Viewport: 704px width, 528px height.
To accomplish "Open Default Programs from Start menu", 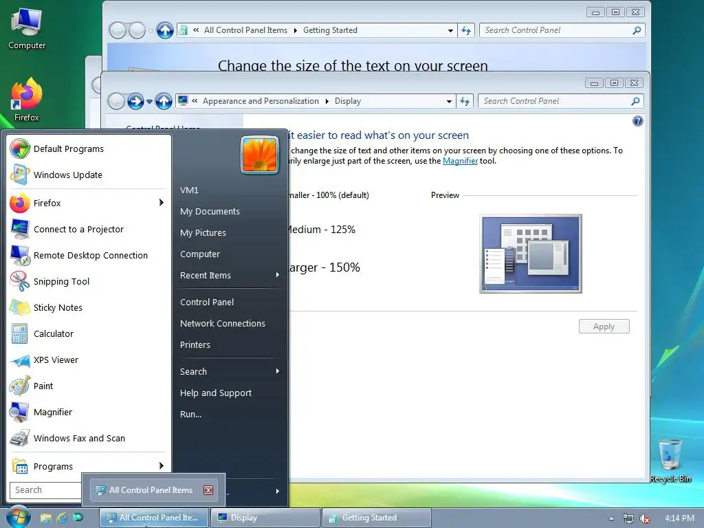I will (87, 149).
